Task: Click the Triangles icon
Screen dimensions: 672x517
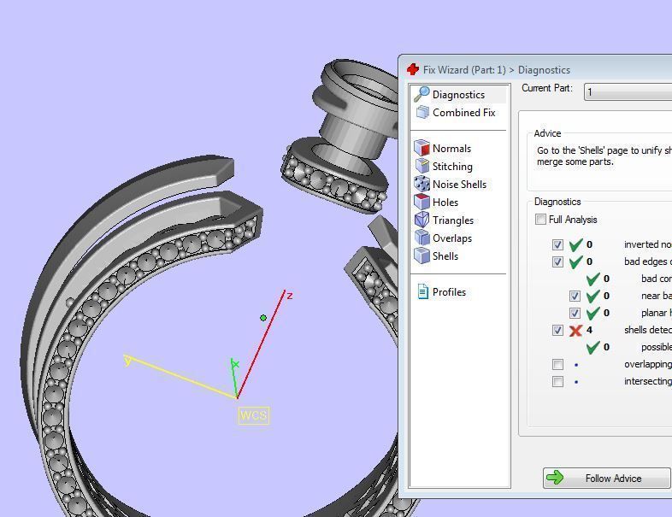Action: pos(421,220)
